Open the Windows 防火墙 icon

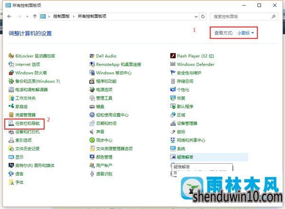coord(11,73)
